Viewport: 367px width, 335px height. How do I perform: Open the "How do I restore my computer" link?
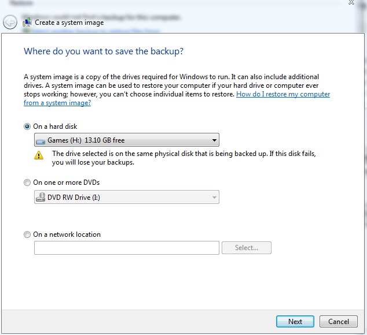pyautogui.click(x=283, y=94)
